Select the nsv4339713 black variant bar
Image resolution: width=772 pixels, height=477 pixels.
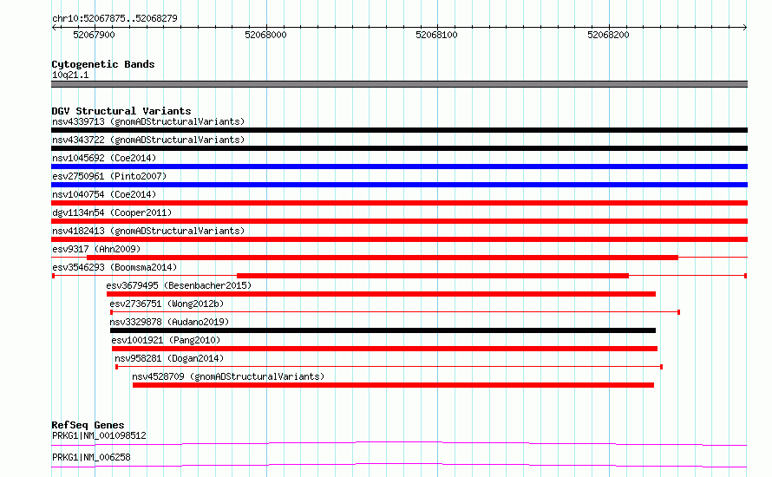399,130
